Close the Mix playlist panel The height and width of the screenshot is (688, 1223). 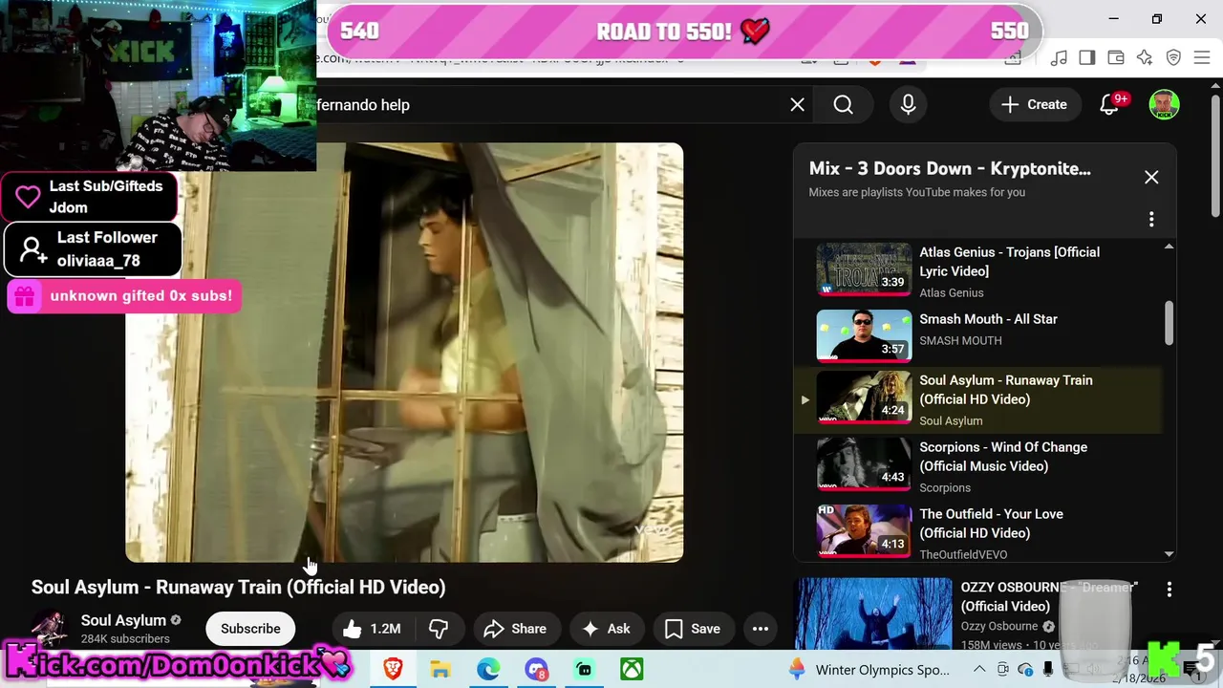(x=1151, y=178)
